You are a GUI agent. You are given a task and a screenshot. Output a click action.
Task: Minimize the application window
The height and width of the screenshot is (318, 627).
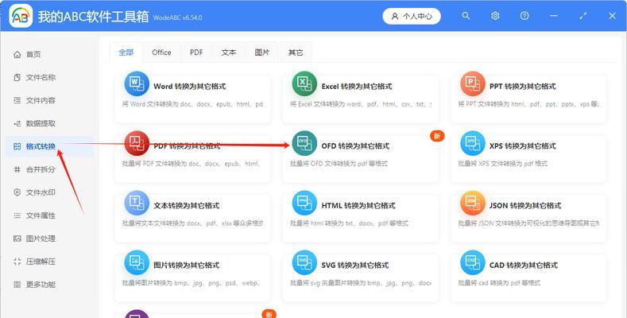tap(554, 16)
